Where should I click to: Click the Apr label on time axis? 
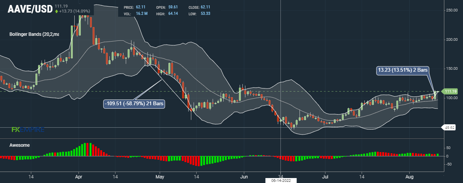click(x=79, y=177)
